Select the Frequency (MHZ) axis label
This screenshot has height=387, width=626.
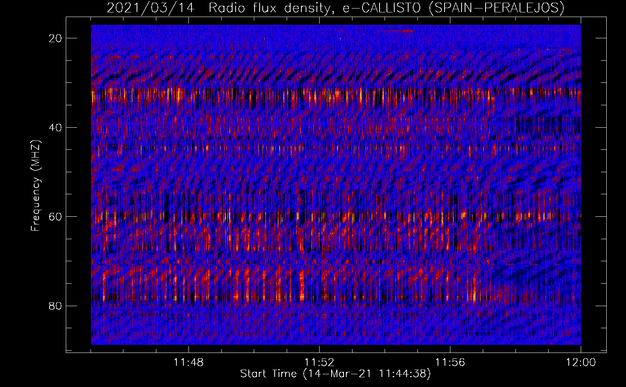coord(36,185)
